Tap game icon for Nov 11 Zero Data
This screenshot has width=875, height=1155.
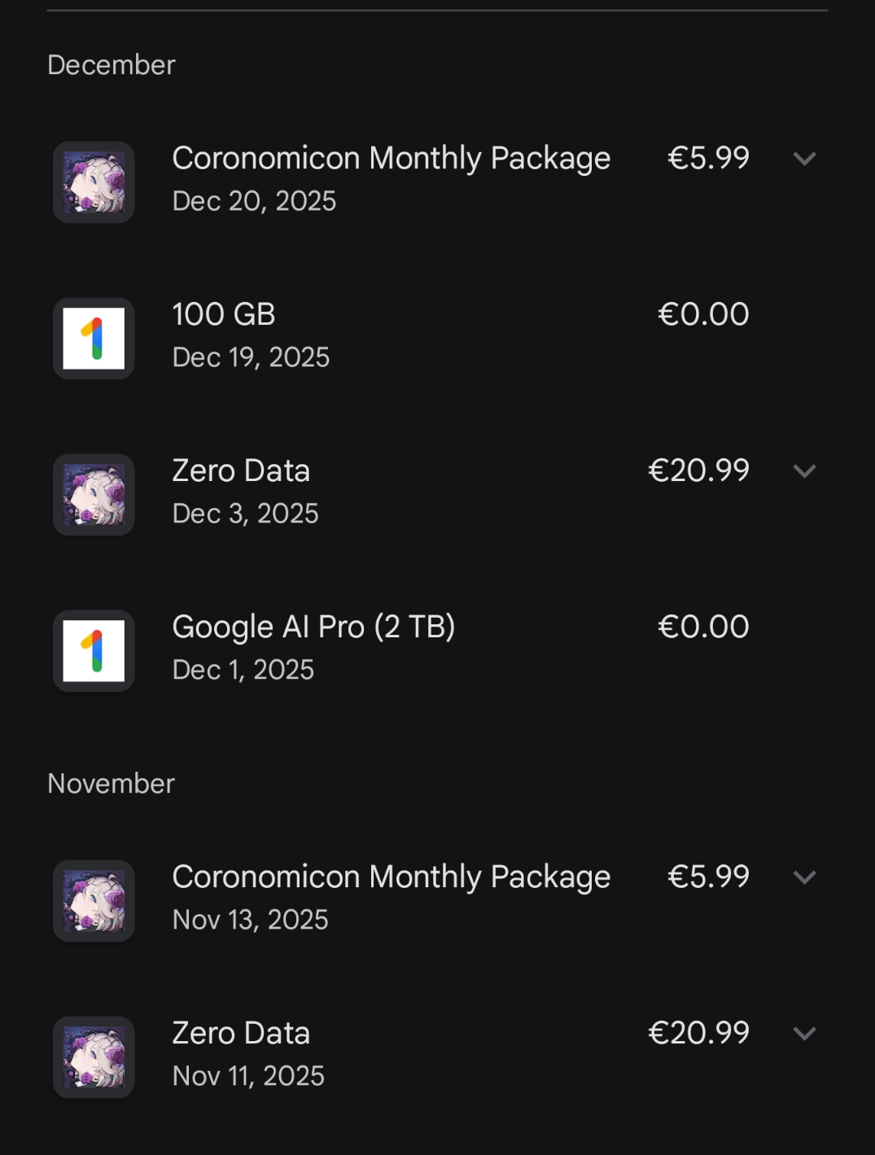click(x=94, y=1057)
